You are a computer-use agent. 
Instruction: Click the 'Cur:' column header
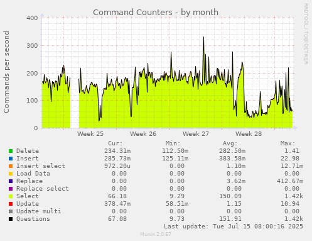click(x=116, y=143)
